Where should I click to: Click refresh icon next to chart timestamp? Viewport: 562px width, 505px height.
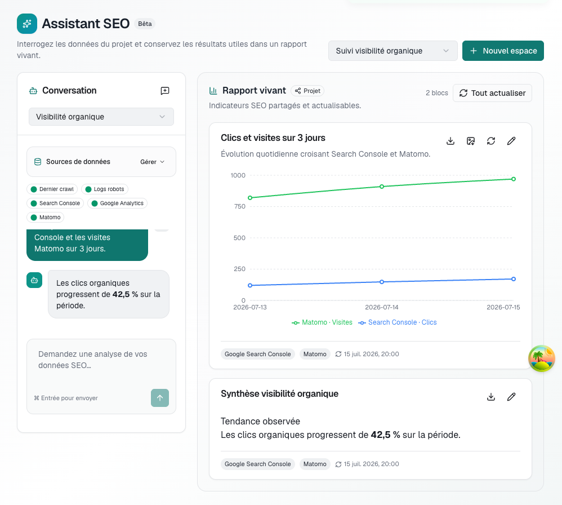[x=338, y=354]
